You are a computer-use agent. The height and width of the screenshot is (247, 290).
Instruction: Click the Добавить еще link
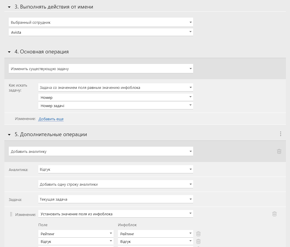click(51, 119)
